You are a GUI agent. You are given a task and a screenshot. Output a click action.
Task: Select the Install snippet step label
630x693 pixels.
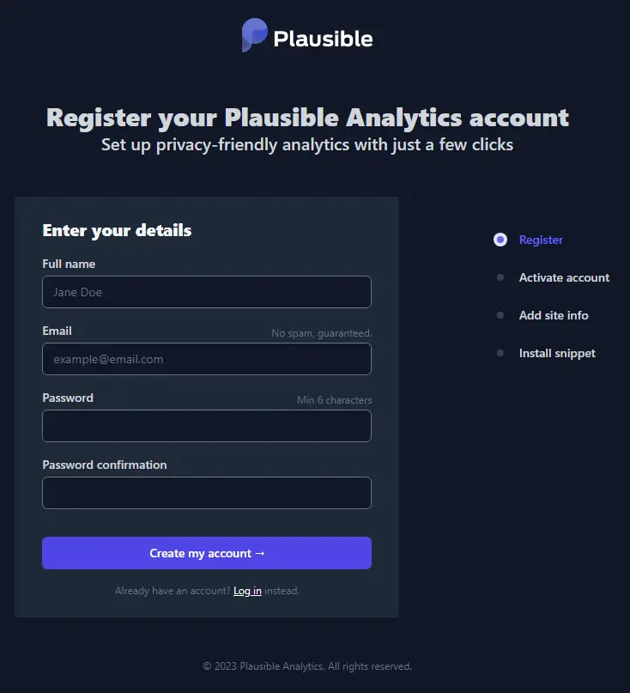(x=557, y=353)
